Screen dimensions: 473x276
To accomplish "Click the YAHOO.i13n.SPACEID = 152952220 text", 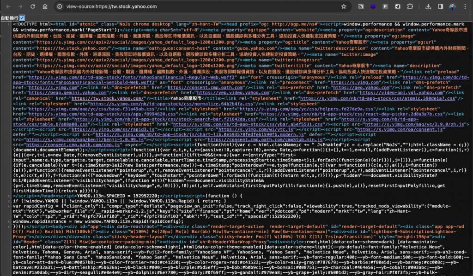I will 117,196.
